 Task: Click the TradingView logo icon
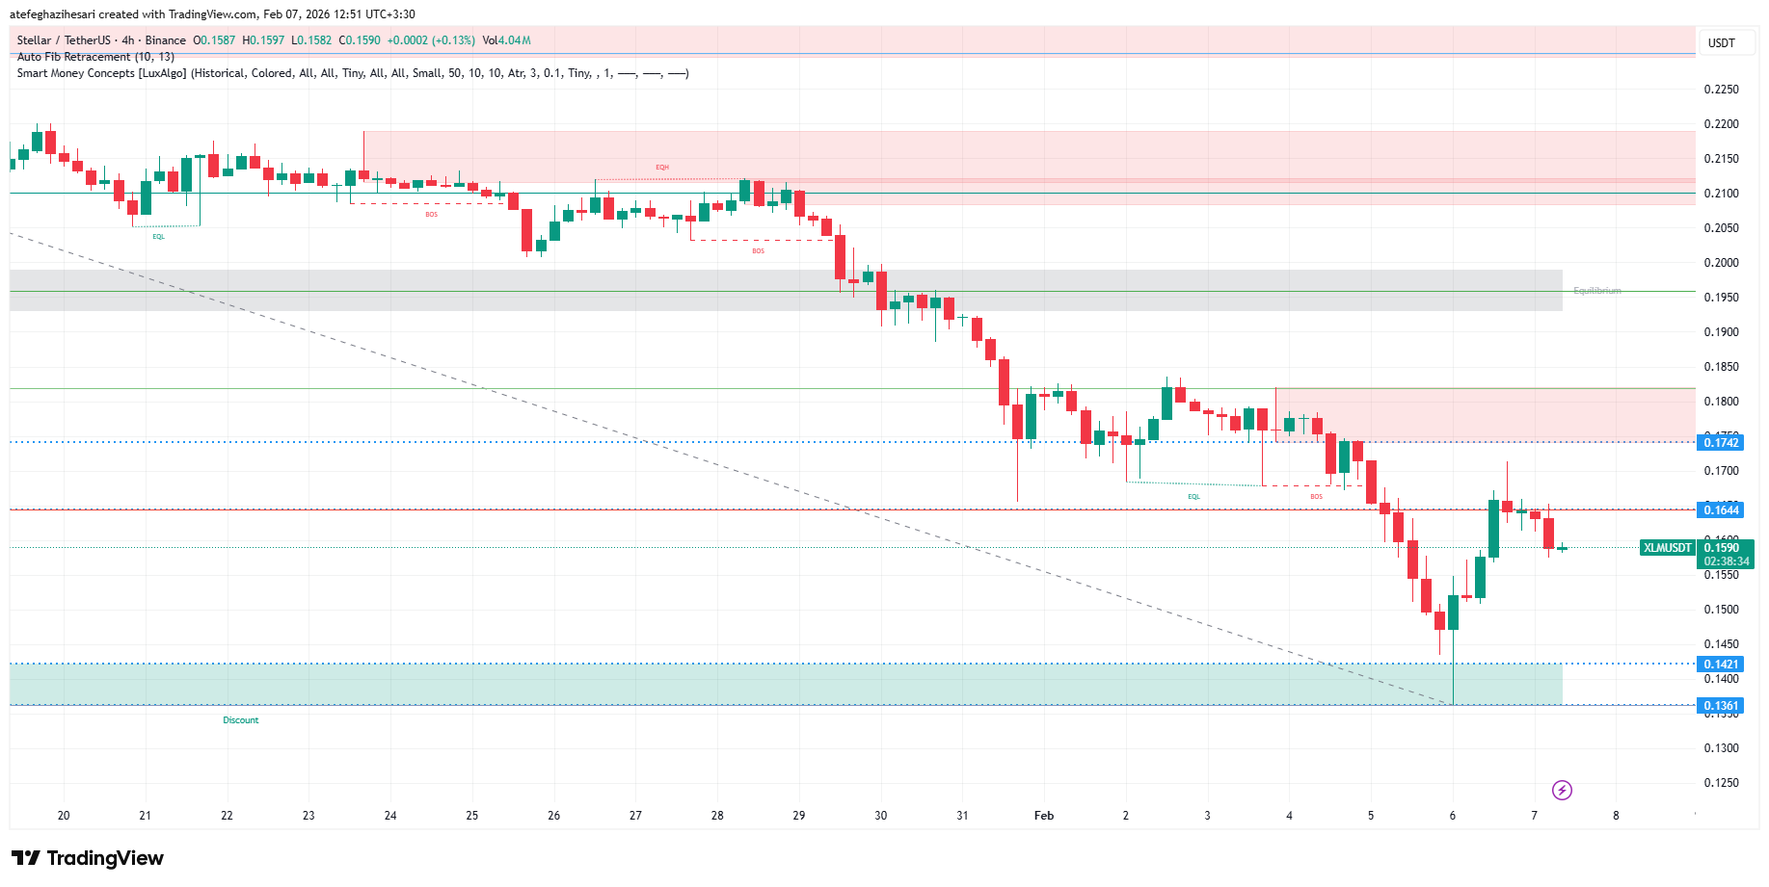[26, 858]
